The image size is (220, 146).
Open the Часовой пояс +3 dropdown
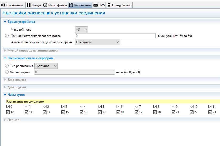pyautogui.click(x=82, y=30)
